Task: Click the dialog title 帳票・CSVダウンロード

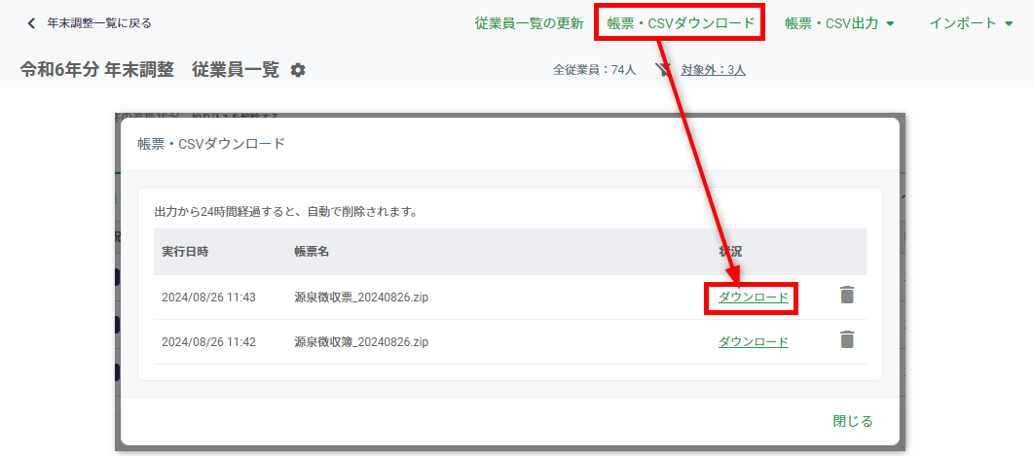Action: tap(211, 144)
